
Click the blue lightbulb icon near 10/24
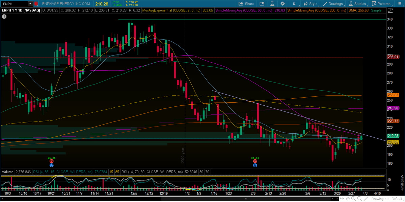coord(51,165)
